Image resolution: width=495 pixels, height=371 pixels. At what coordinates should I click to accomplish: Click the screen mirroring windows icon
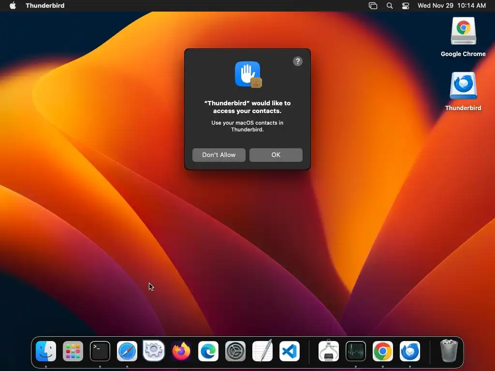tap(373, 6)
